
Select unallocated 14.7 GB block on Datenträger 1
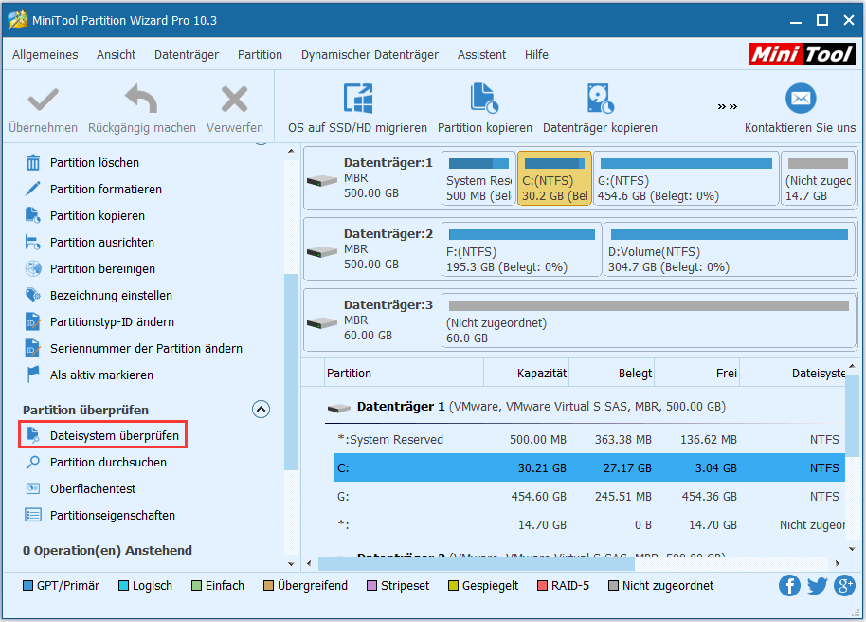818,178
